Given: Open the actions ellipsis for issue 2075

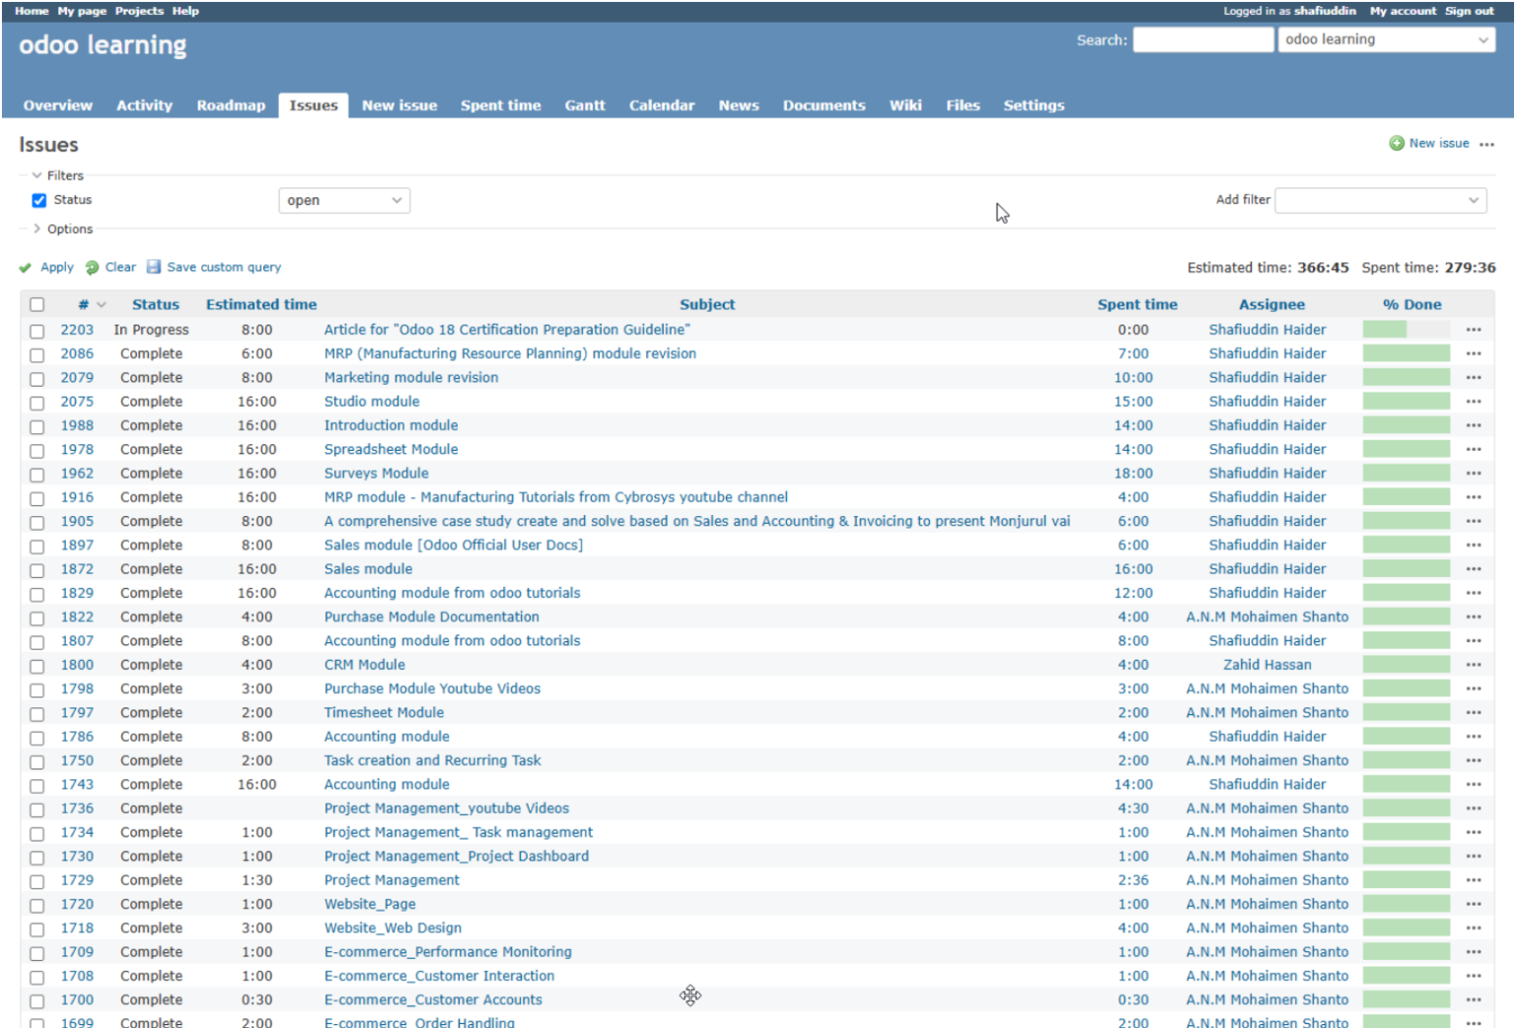Looking at the screenshot, I should click(x=1473, y=402).
